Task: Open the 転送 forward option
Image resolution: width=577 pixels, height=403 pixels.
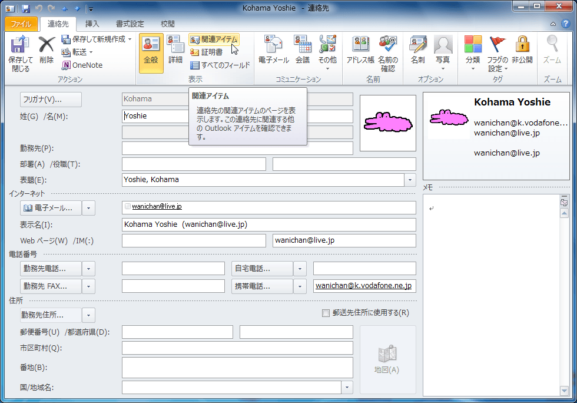Action: click(77, 52)
